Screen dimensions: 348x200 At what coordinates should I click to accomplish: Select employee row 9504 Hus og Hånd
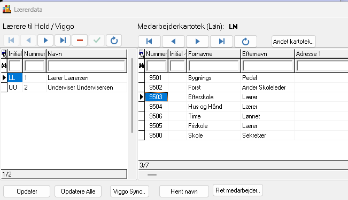click(243, 107)
